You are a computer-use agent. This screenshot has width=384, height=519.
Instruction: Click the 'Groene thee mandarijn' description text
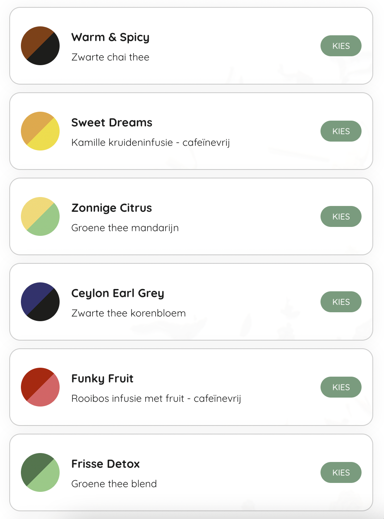click(x=125, y=228)
